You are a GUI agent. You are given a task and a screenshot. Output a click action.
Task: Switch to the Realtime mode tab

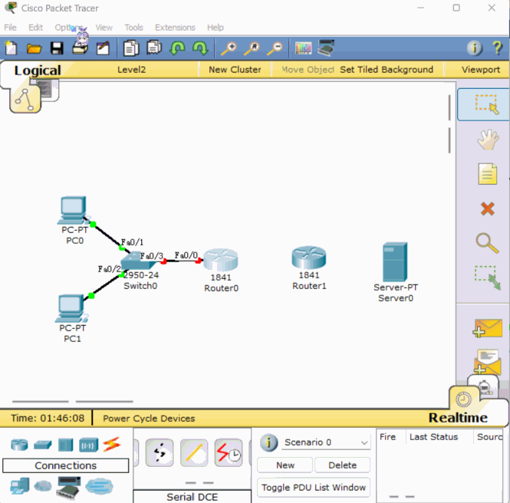pyautogui.click(x=458, y=418)
